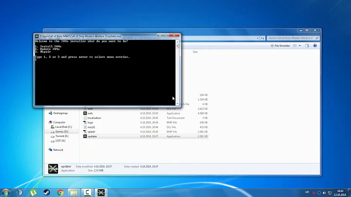Click the console vertical scrollbar thumb

(x=177, y=46)
